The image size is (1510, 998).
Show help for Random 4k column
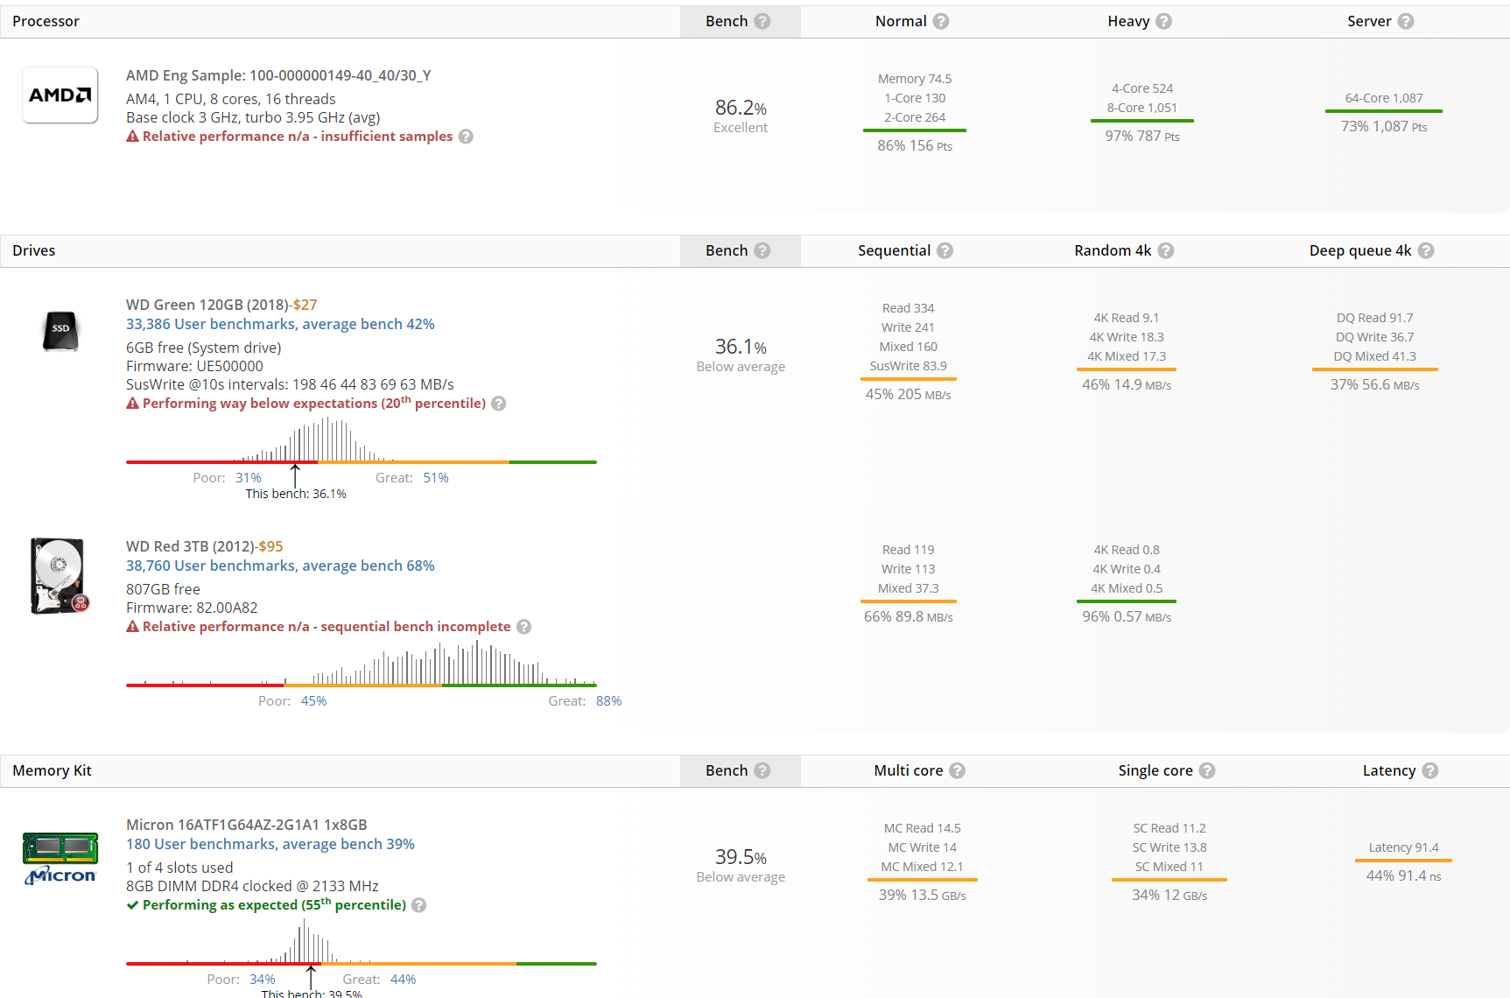(x=1165, y=250)
